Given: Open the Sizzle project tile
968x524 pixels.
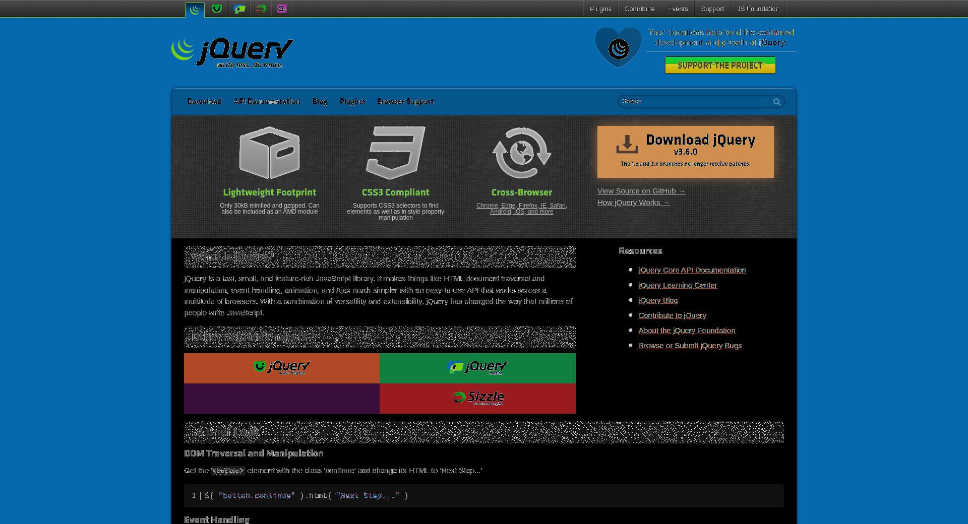Looking at the screenshot, I should (x=477, y=399).
